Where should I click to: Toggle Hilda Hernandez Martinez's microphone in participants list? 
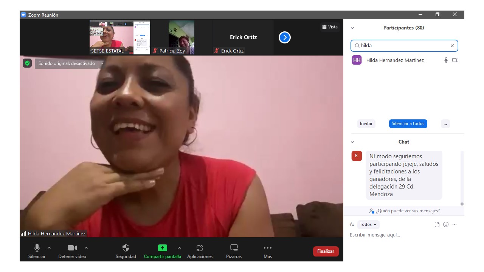tap(446, 60)
